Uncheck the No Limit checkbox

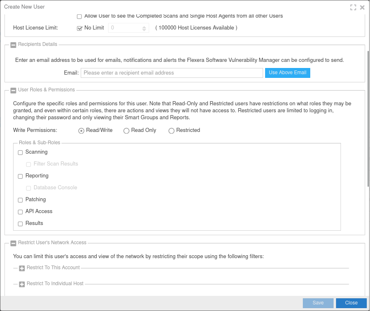click(79, 28)
